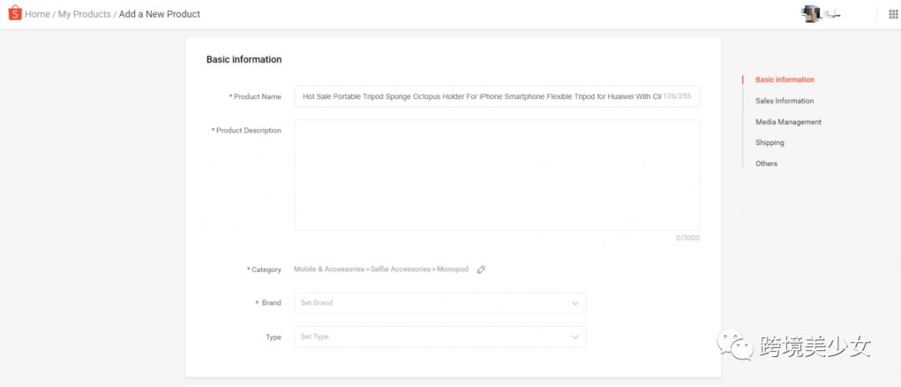901x387 pixels.
Task: Click the edit category pencil icon
Action: 481,269
